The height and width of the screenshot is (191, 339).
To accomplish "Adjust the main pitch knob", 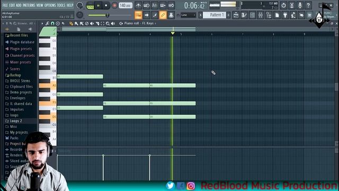I will (x=79, y=15).
